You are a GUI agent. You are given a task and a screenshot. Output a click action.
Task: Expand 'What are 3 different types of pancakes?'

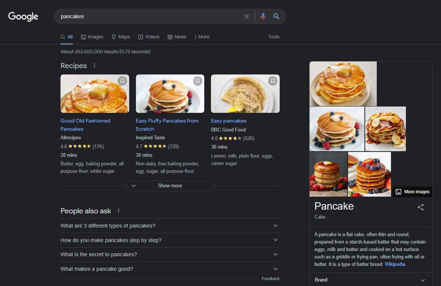pyautogui.click(x=170, y=226)
